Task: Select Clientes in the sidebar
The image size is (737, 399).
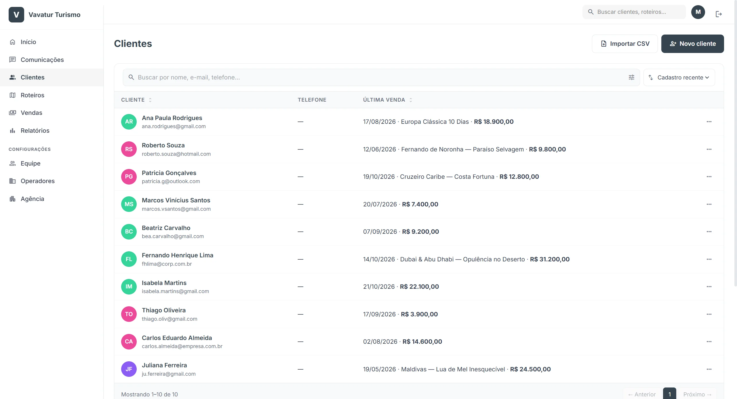Action: coord(52,77)
